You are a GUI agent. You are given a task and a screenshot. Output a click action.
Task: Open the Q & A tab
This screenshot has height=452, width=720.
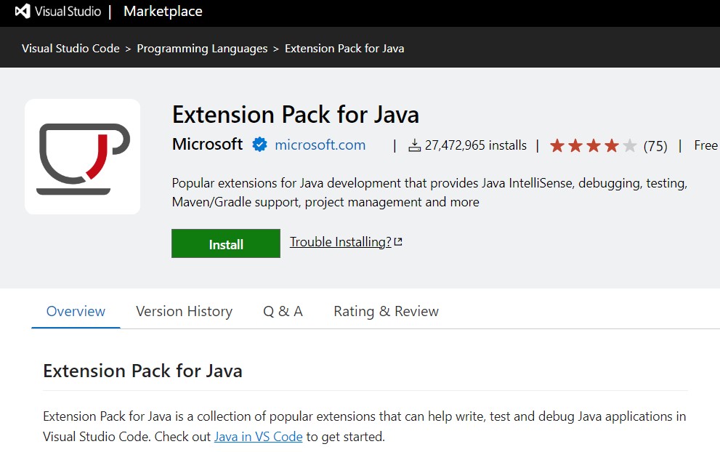coord(283,312)
